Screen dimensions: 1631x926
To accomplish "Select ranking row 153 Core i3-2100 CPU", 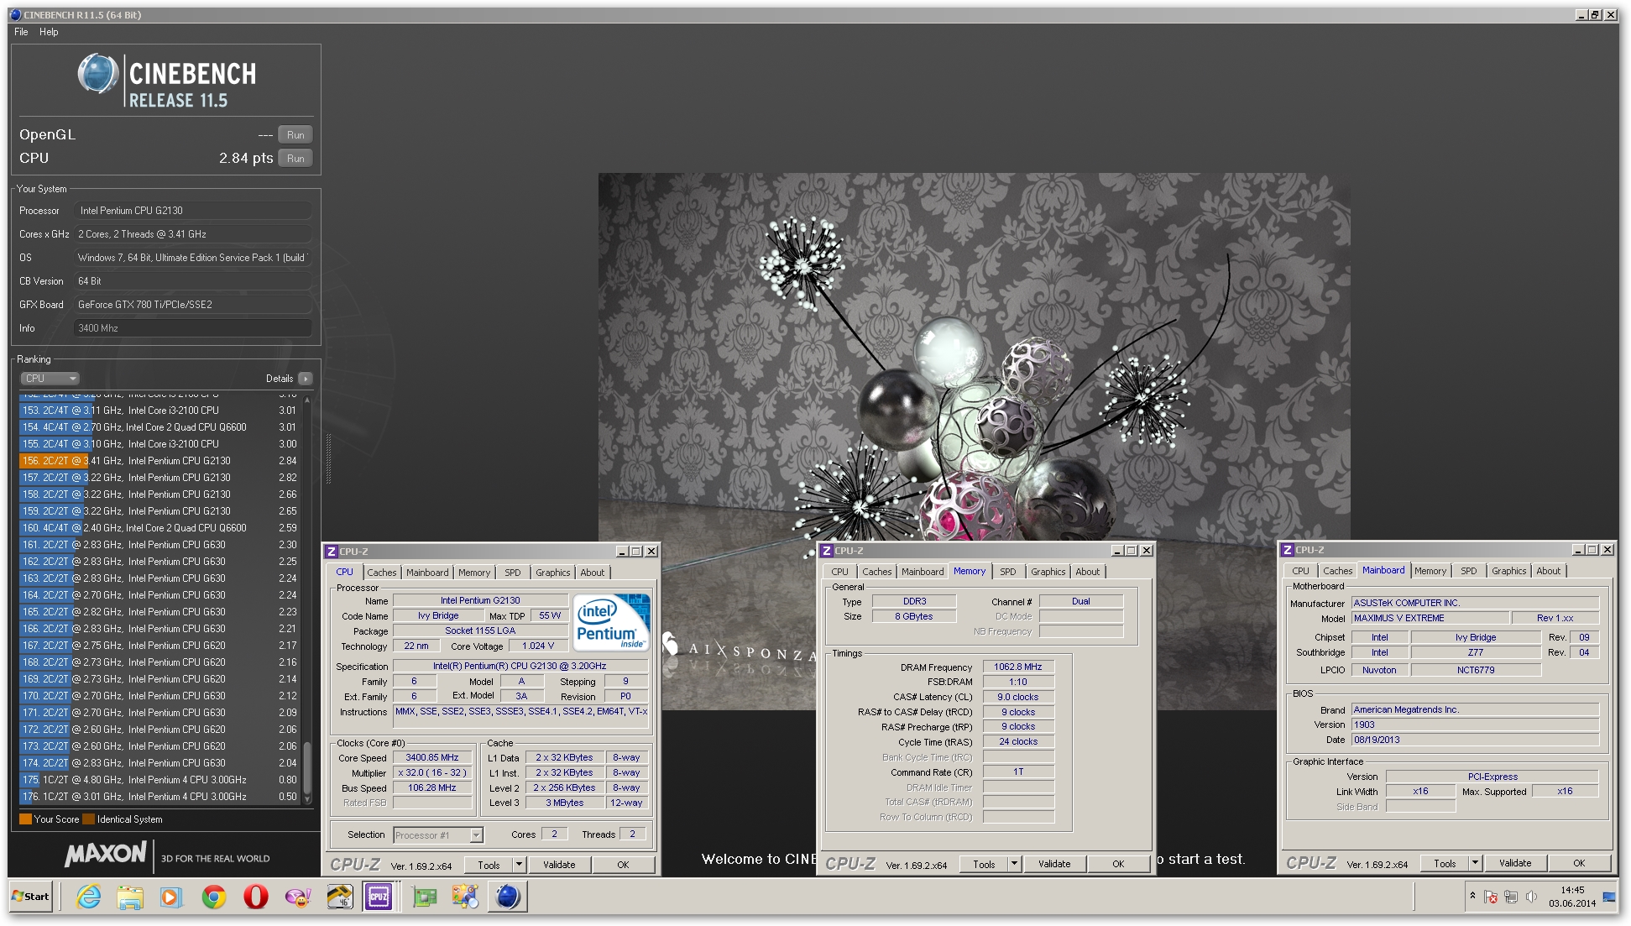I will tap(159, 411).
